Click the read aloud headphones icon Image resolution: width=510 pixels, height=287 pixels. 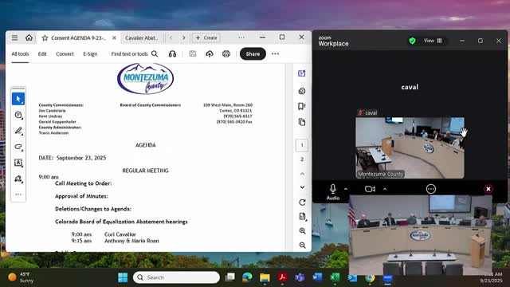[172, 53]
